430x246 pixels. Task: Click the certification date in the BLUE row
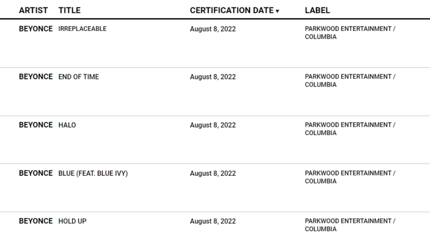tap(213, 173)
